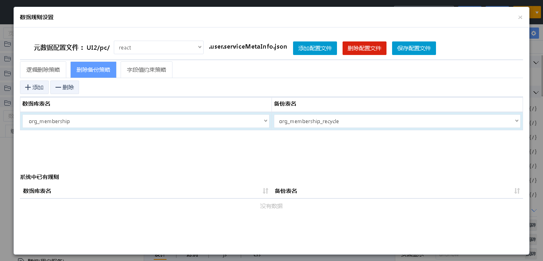Image resolution: width=543 pixels, height=261 pixels.
Task: Open the 字段值约束策略 tab
Action: click(x=147, y=70)
